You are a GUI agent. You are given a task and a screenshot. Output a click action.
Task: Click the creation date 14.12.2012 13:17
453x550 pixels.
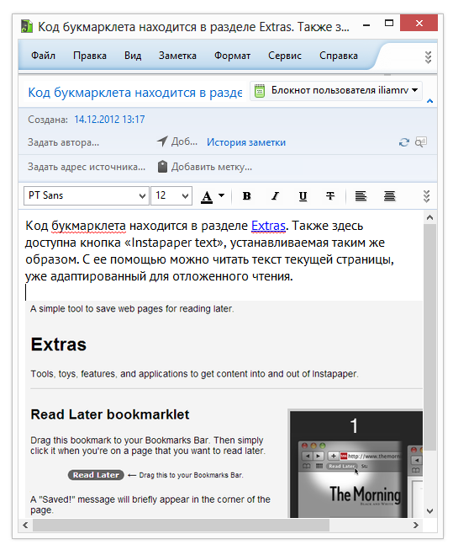[109, 120]
